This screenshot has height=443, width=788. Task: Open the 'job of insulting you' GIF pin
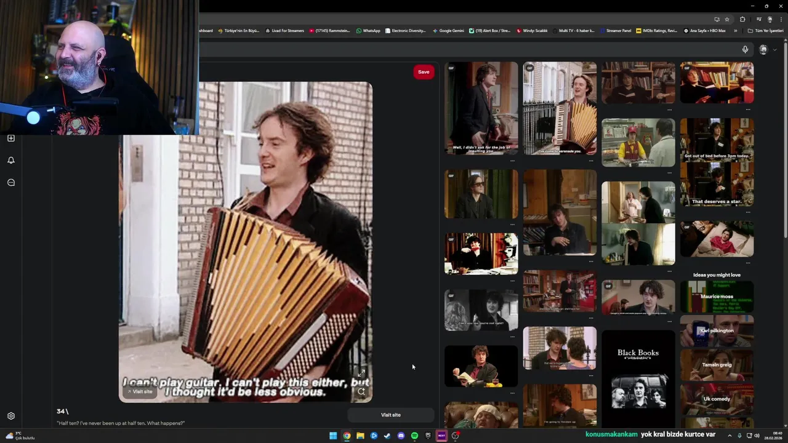[481, 108]
